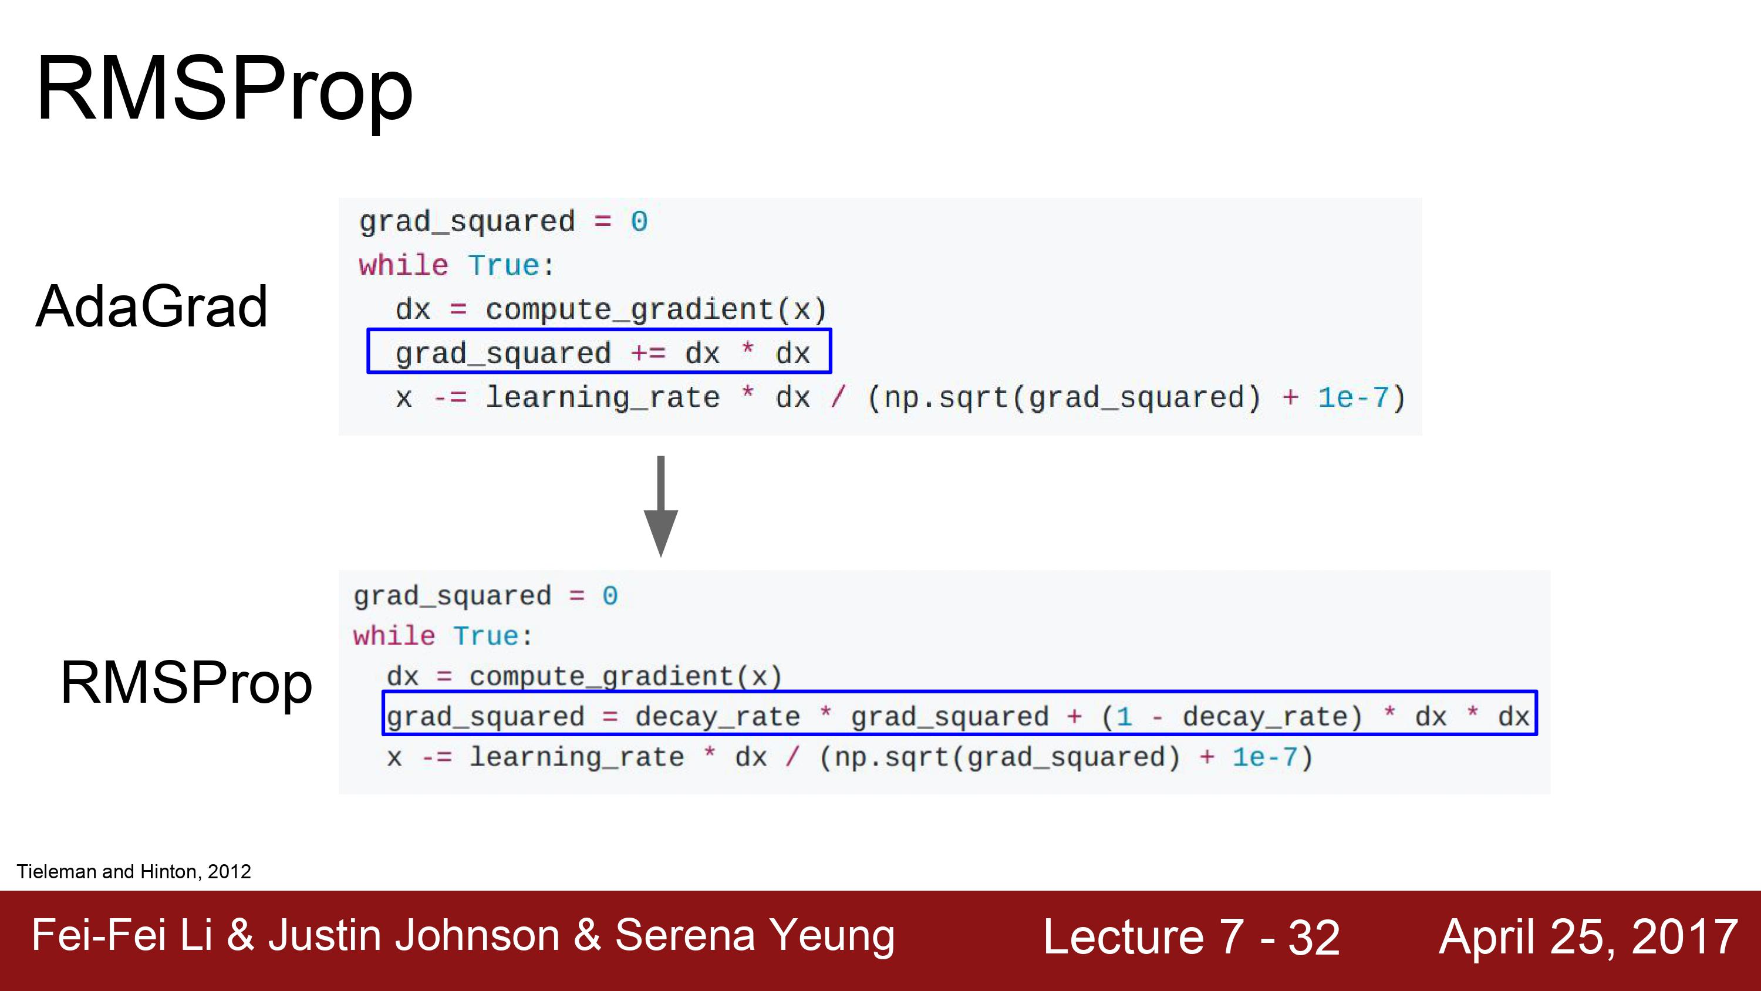Click 'Tieleman and Hinton, 2012' citation
Image resolution: width=1761 pixels, height=991 pixels.
[x=134, y=871]
